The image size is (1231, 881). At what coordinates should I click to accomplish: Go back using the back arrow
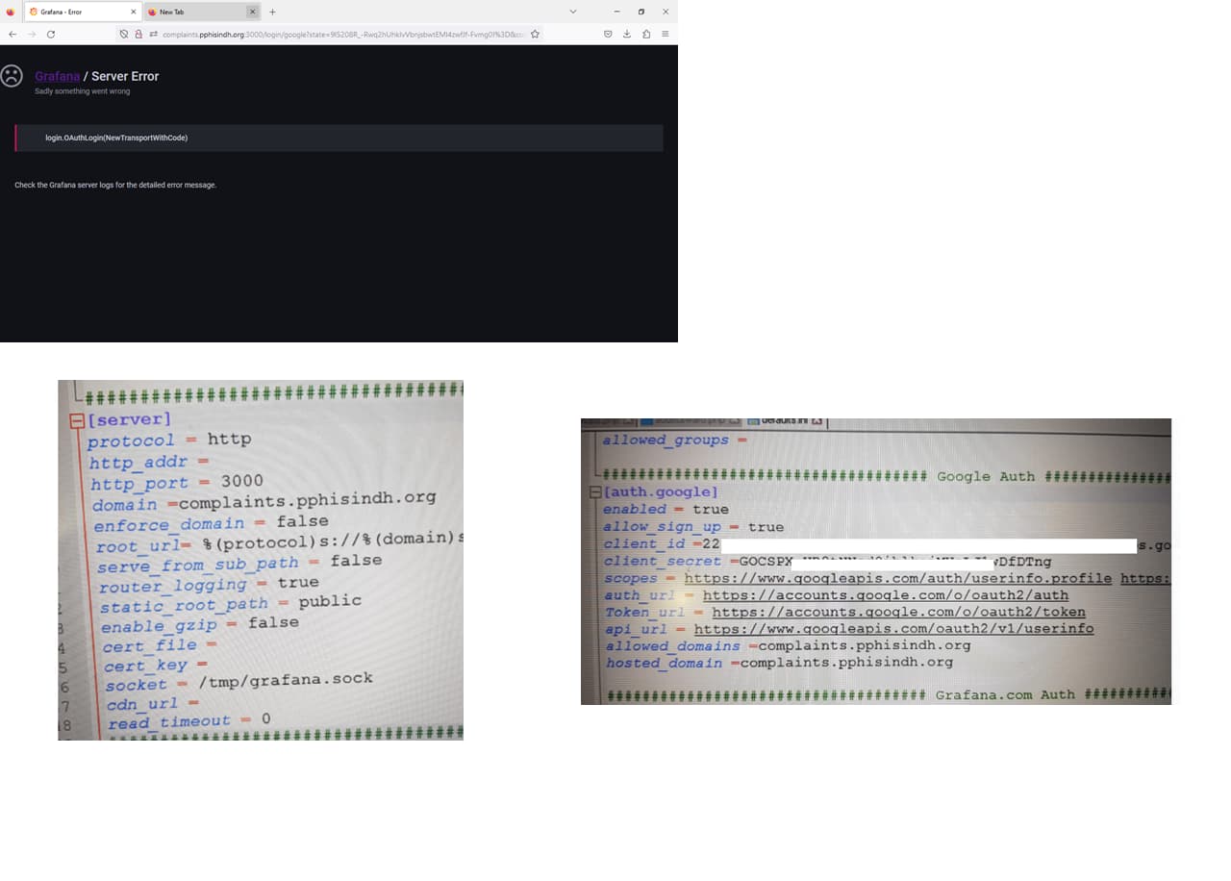(13, 34)
